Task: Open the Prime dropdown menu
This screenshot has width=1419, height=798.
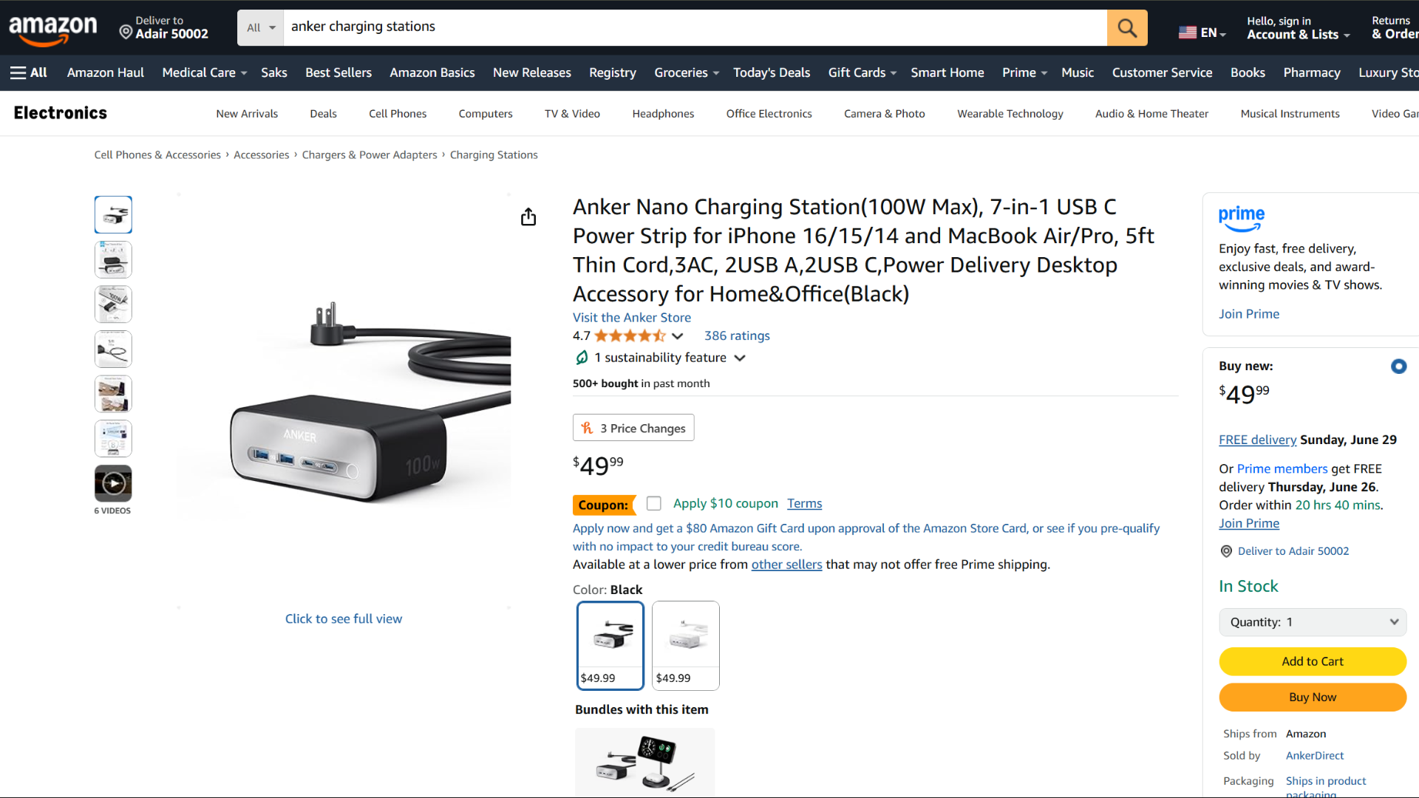Action: pos(1024,72)
